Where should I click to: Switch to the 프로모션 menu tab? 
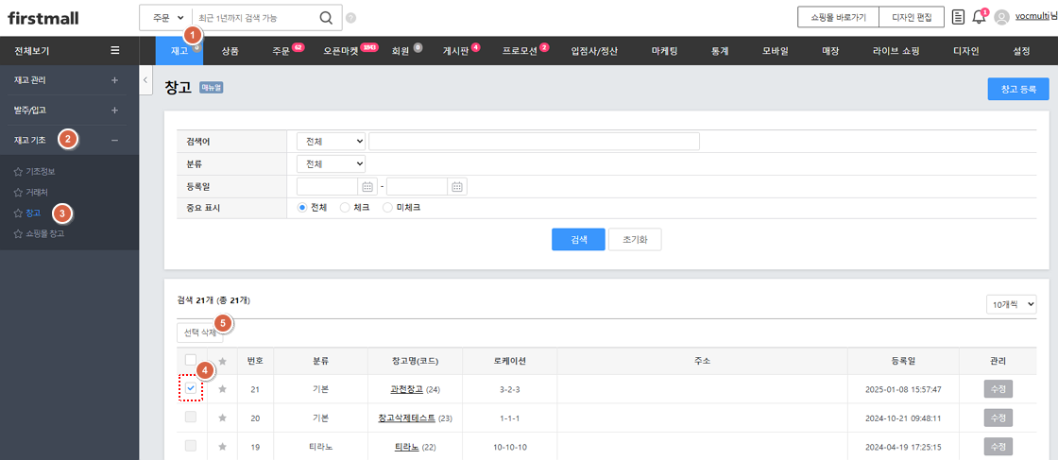[x=520, y=51]
